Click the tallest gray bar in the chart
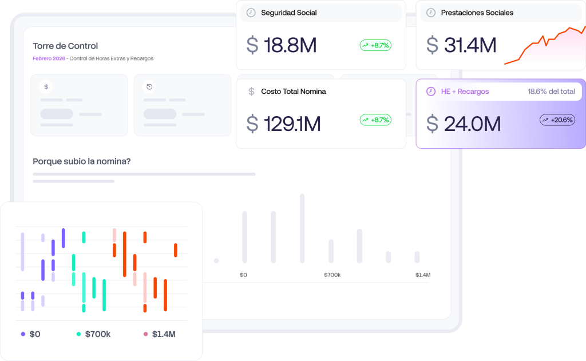Image resolution: width=586 pixels, height=361 pixels. click(302, 228)
